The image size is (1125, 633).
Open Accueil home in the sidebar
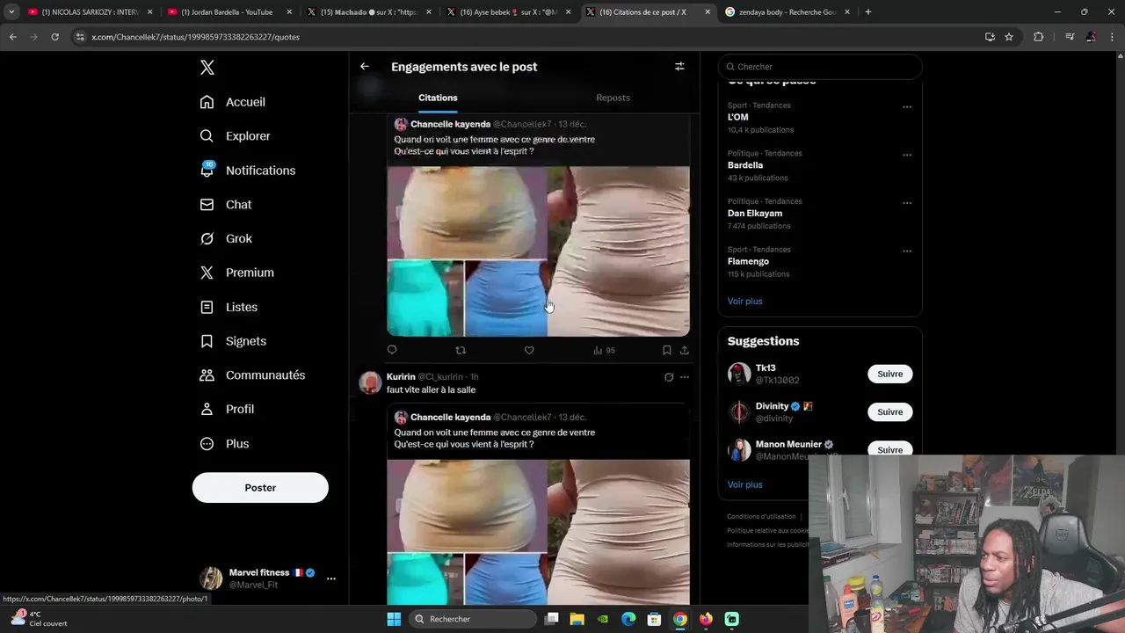233,102
